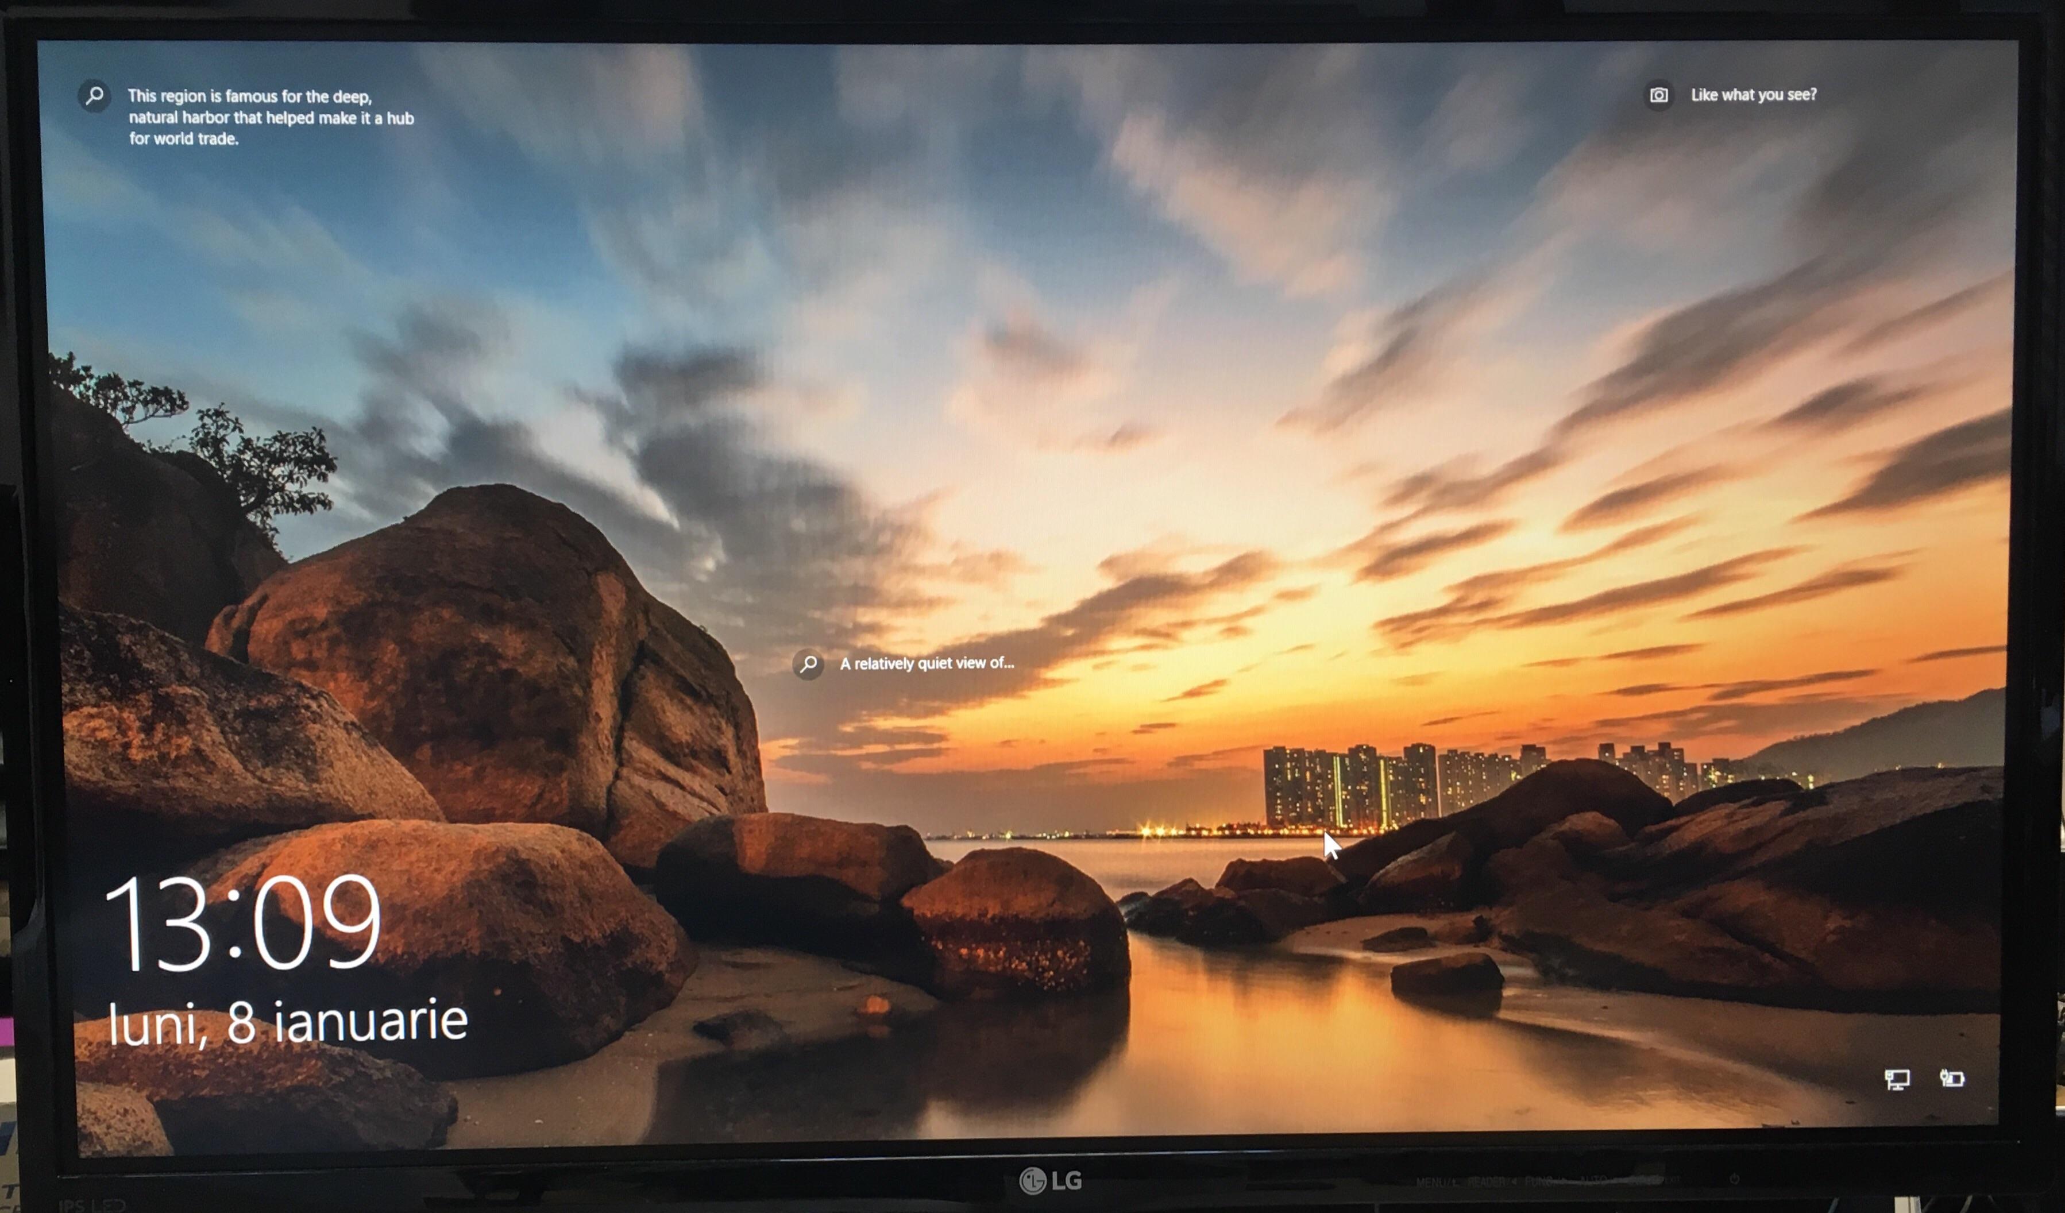Click the 'Like what you see?' link
Viewport: 2065px width, 1213px height.
click(1754, 95)
